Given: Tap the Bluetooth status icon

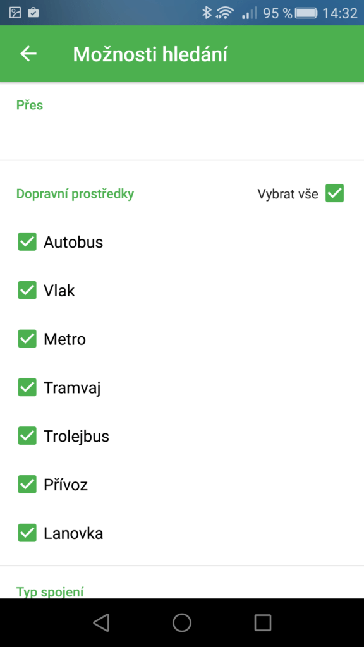Looking at the screenshot, I should (x=207, y=13).
